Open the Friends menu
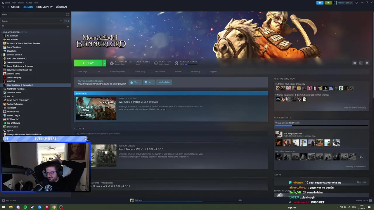 coord(21,3)
